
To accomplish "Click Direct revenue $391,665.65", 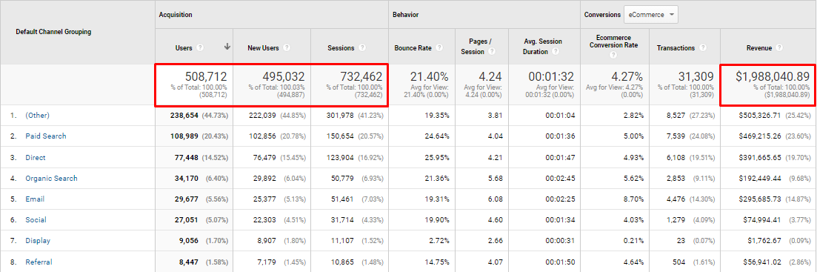I will point(760,157).
